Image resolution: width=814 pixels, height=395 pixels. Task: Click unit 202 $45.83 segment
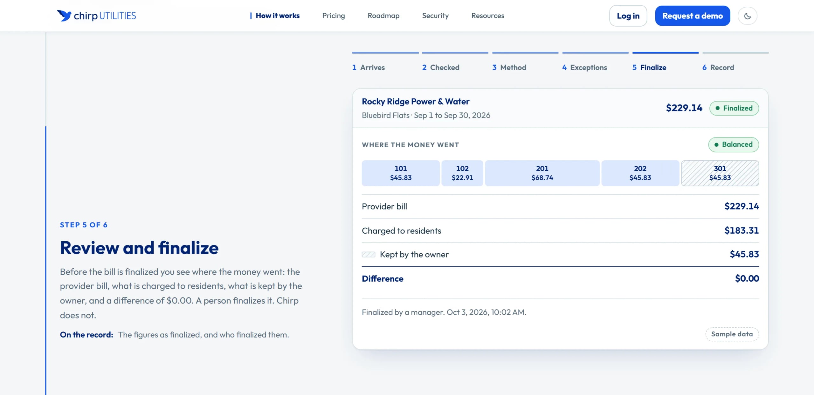[640, 173]
